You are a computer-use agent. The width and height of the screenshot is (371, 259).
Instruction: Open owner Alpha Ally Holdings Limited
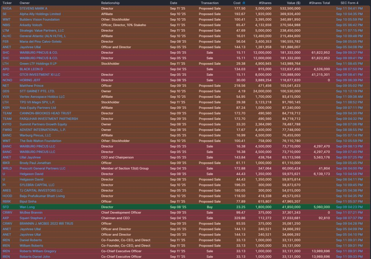(x=40, y=14)
